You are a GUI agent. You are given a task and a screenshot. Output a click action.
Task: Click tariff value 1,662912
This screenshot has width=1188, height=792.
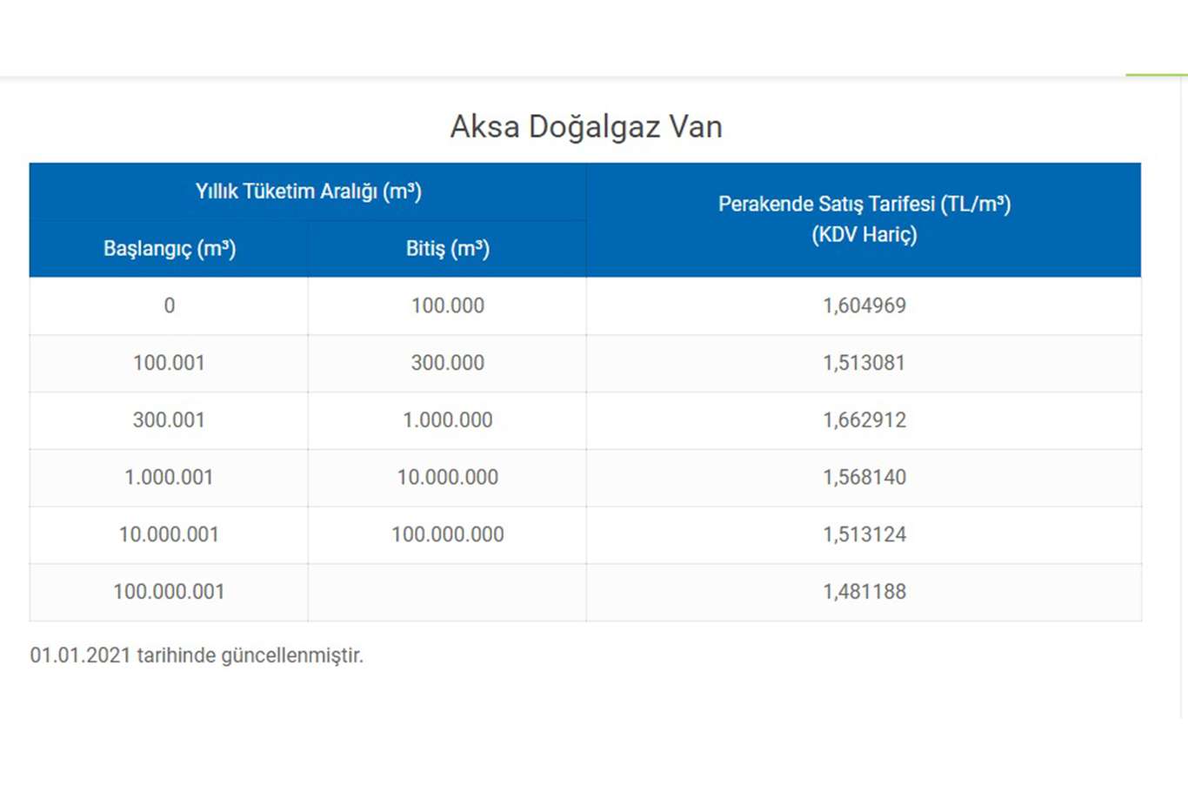(864, 420)
